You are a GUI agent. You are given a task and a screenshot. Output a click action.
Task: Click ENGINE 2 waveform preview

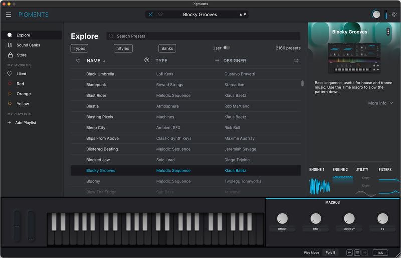click(343, 180)
